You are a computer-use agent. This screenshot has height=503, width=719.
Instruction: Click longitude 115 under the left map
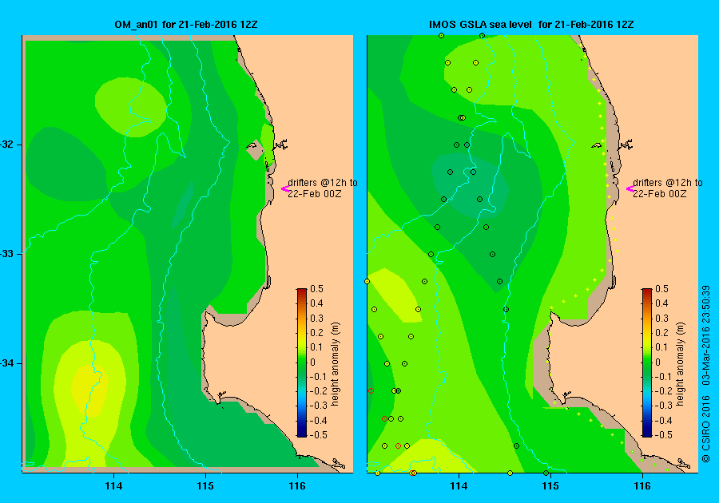[x=205, y=486]
